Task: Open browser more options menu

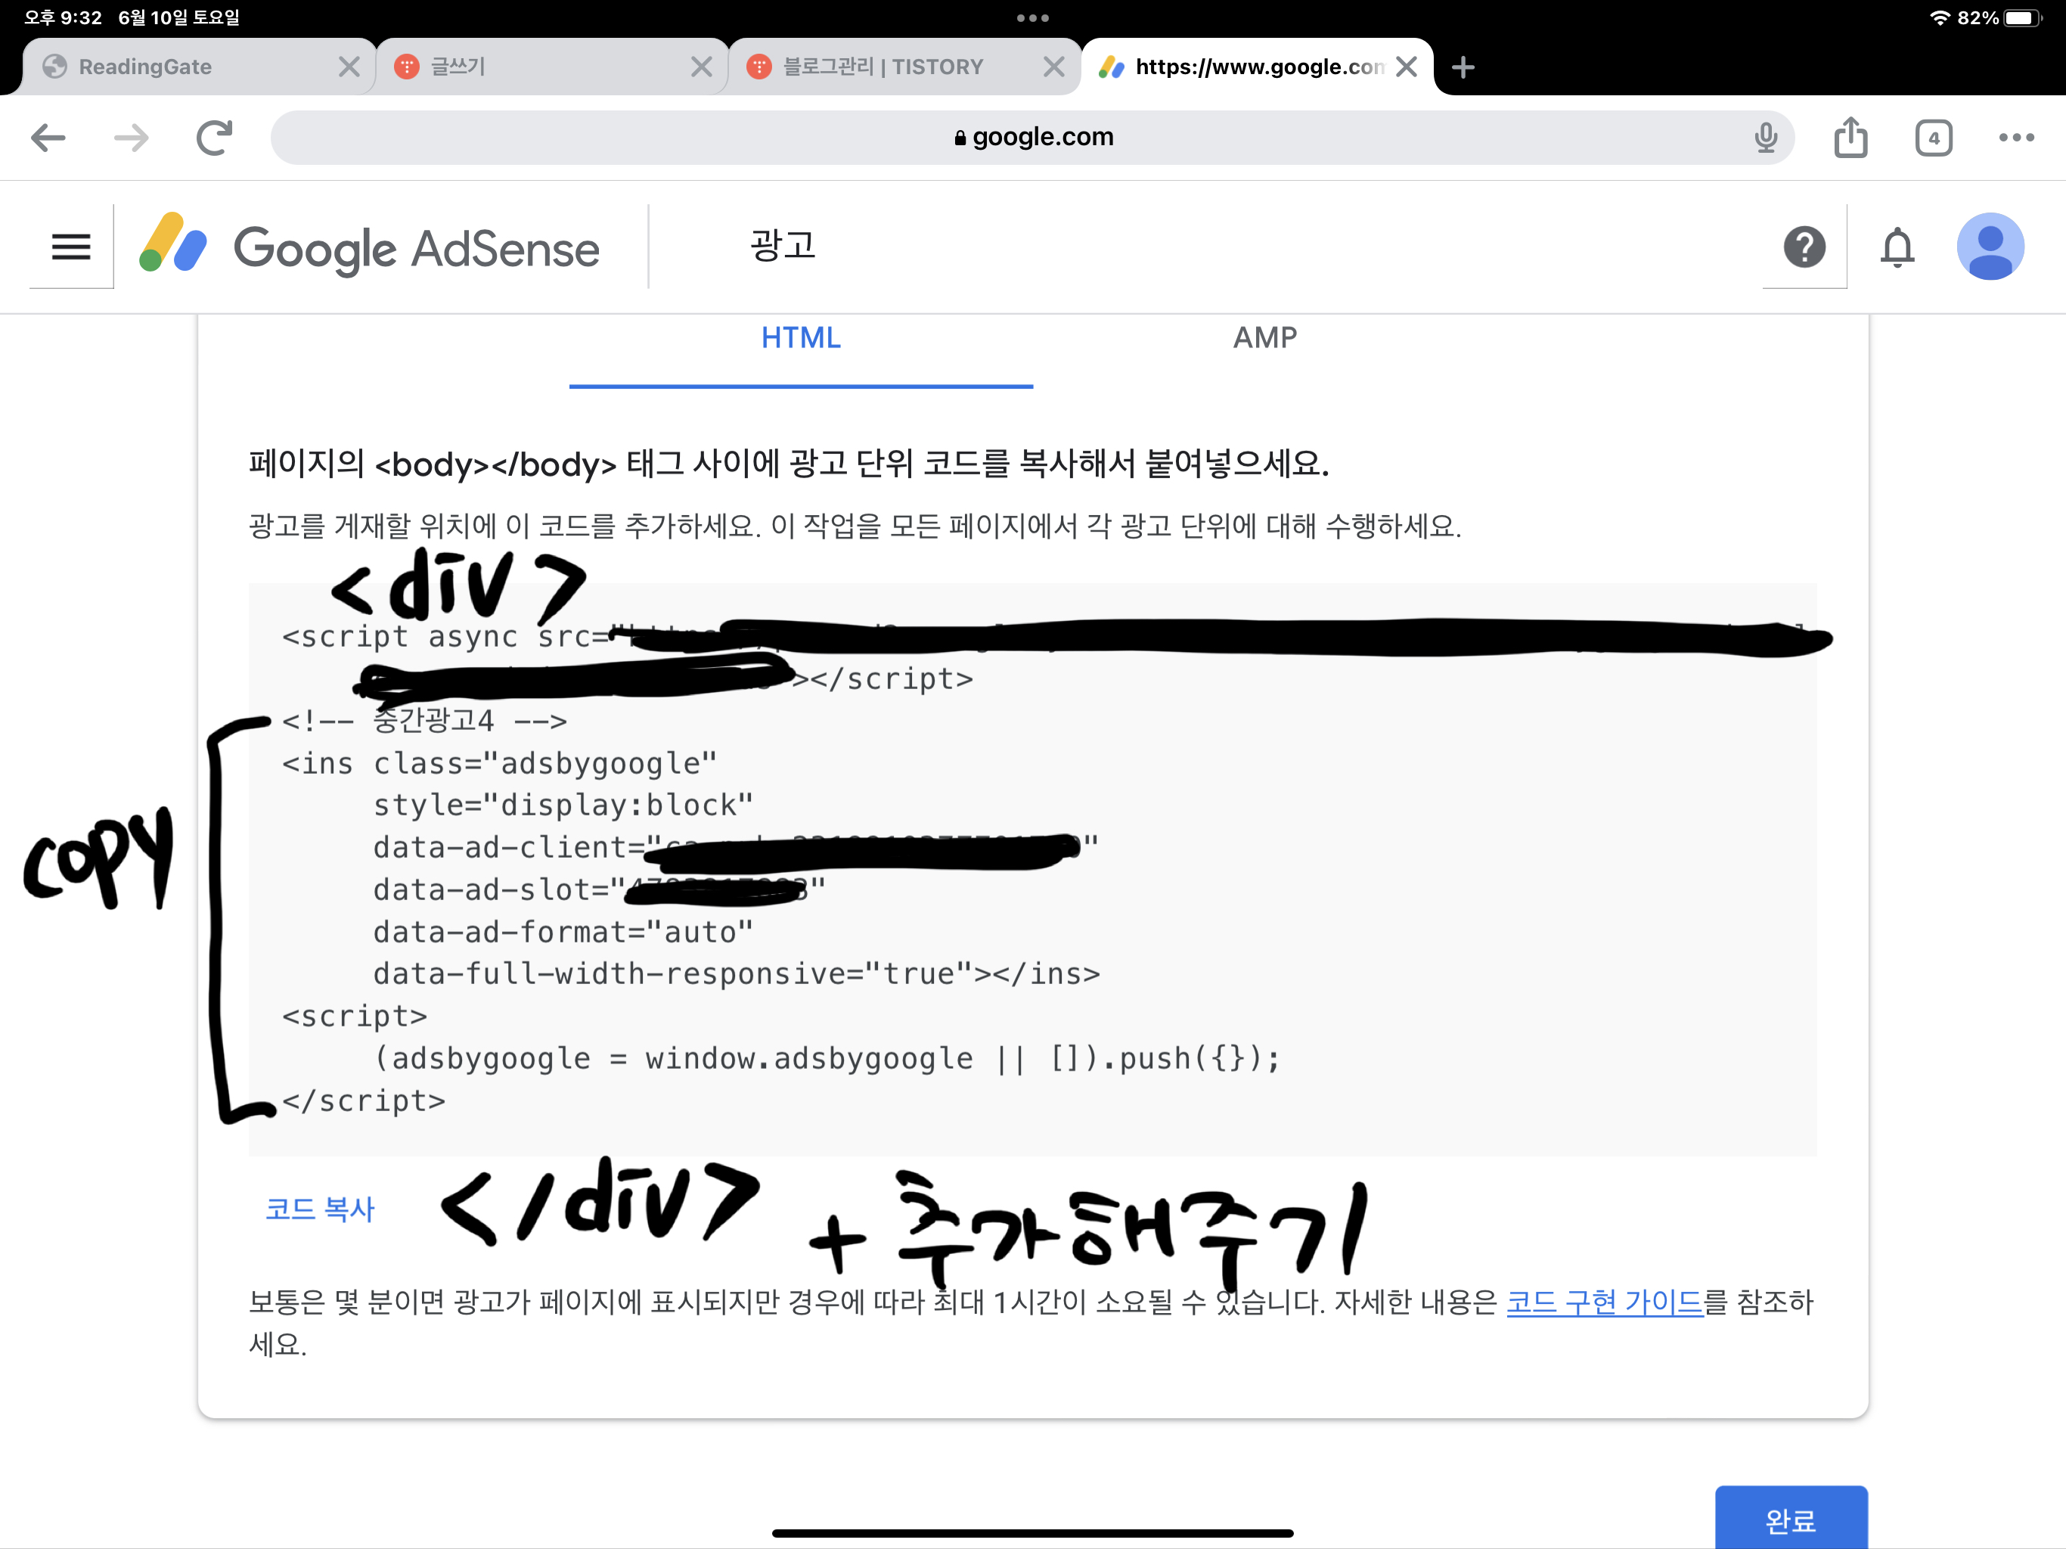Action: coord(2015,138)
